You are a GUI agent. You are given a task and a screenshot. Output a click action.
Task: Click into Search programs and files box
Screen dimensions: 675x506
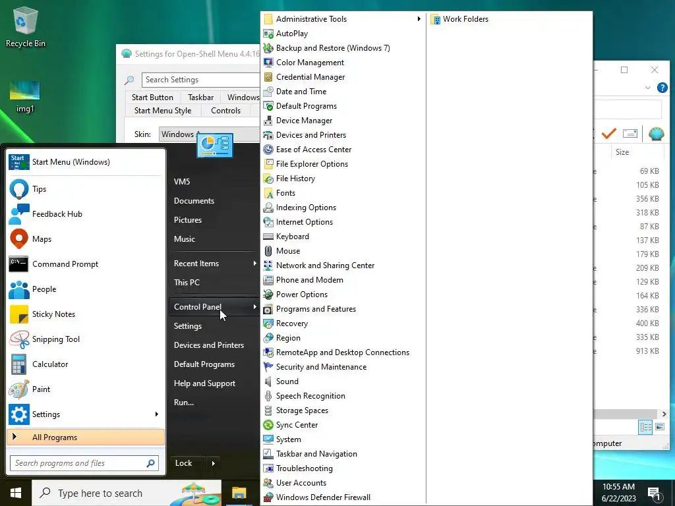pos(84,463)
